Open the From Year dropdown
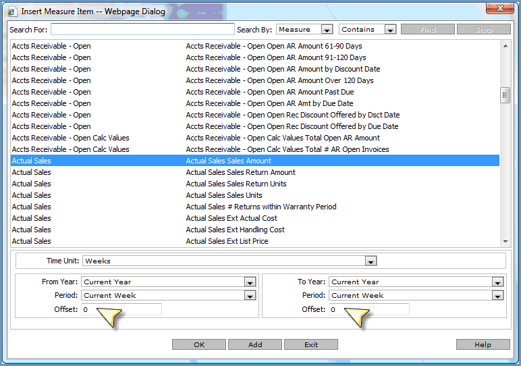 [250, 282]
